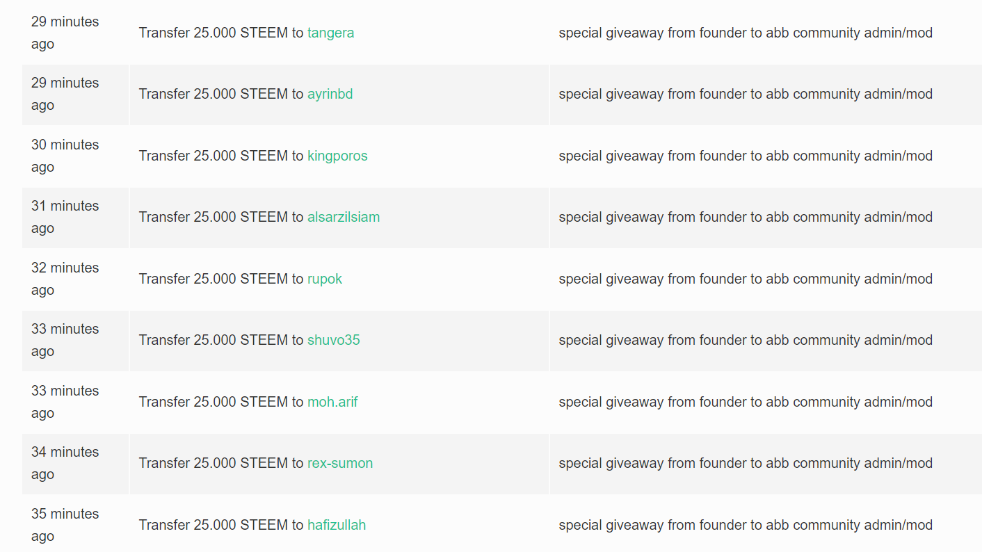Viewport: 982px width, 552px height.
Task: Click the giveaway memo in tangera's row
Action: coord(746,33)
